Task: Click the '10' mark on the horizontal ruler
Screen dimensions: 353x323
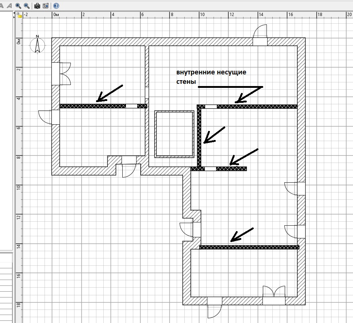Action: pos(202,15)
